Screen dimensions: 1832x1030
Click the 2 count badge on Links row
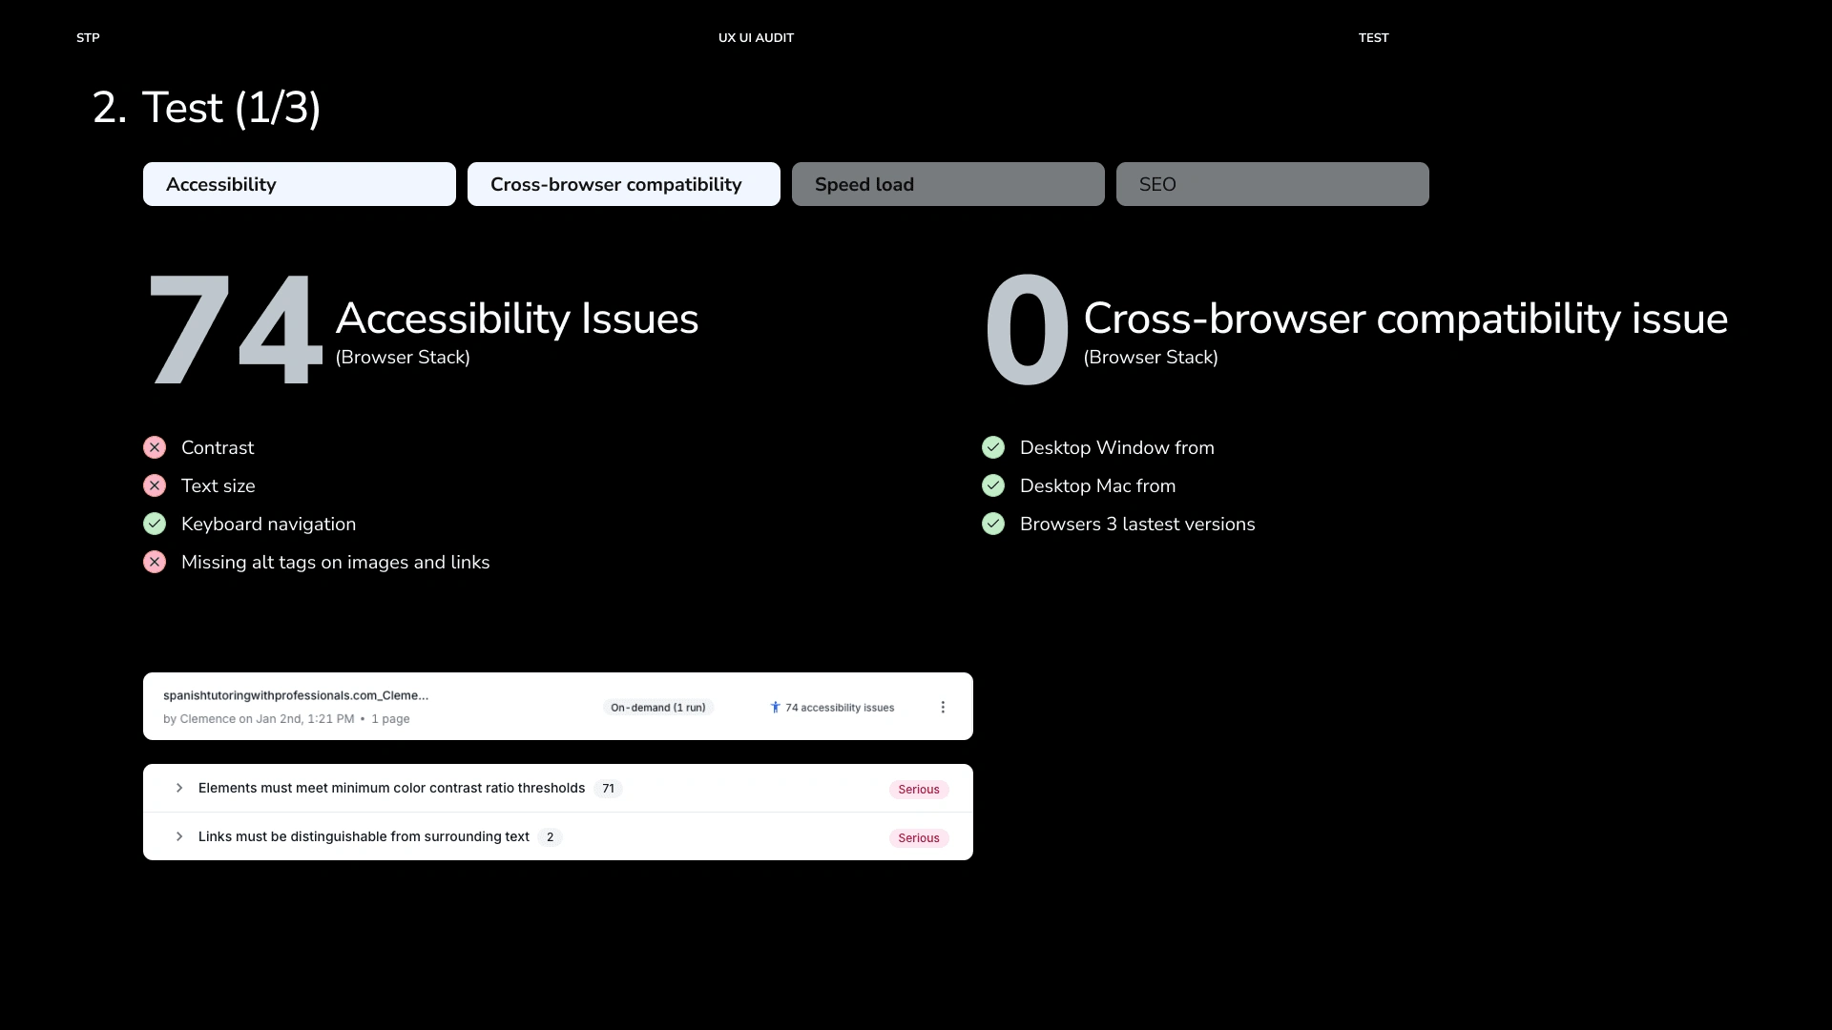[x=550, y=837]
